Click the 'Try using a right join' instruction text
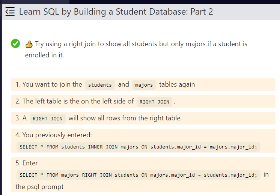The width and height of the screenshot is (280, 195). click(x=141, y=44)
